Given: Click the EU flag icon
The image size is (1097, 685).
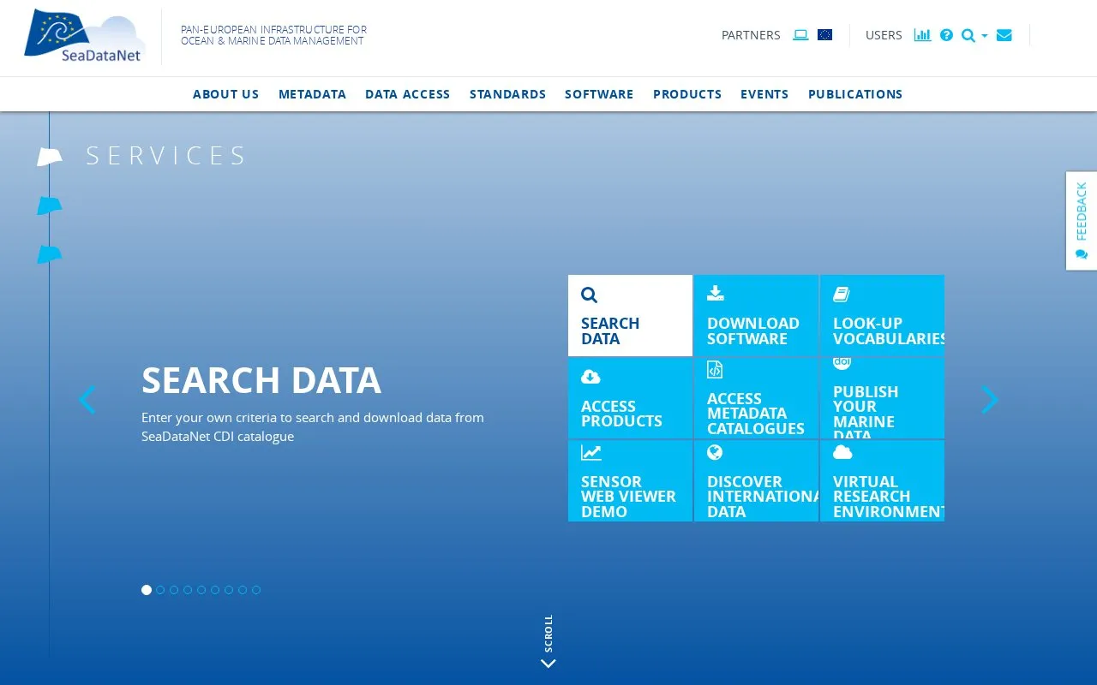Looking at the screenshot, I should [825, 35].
